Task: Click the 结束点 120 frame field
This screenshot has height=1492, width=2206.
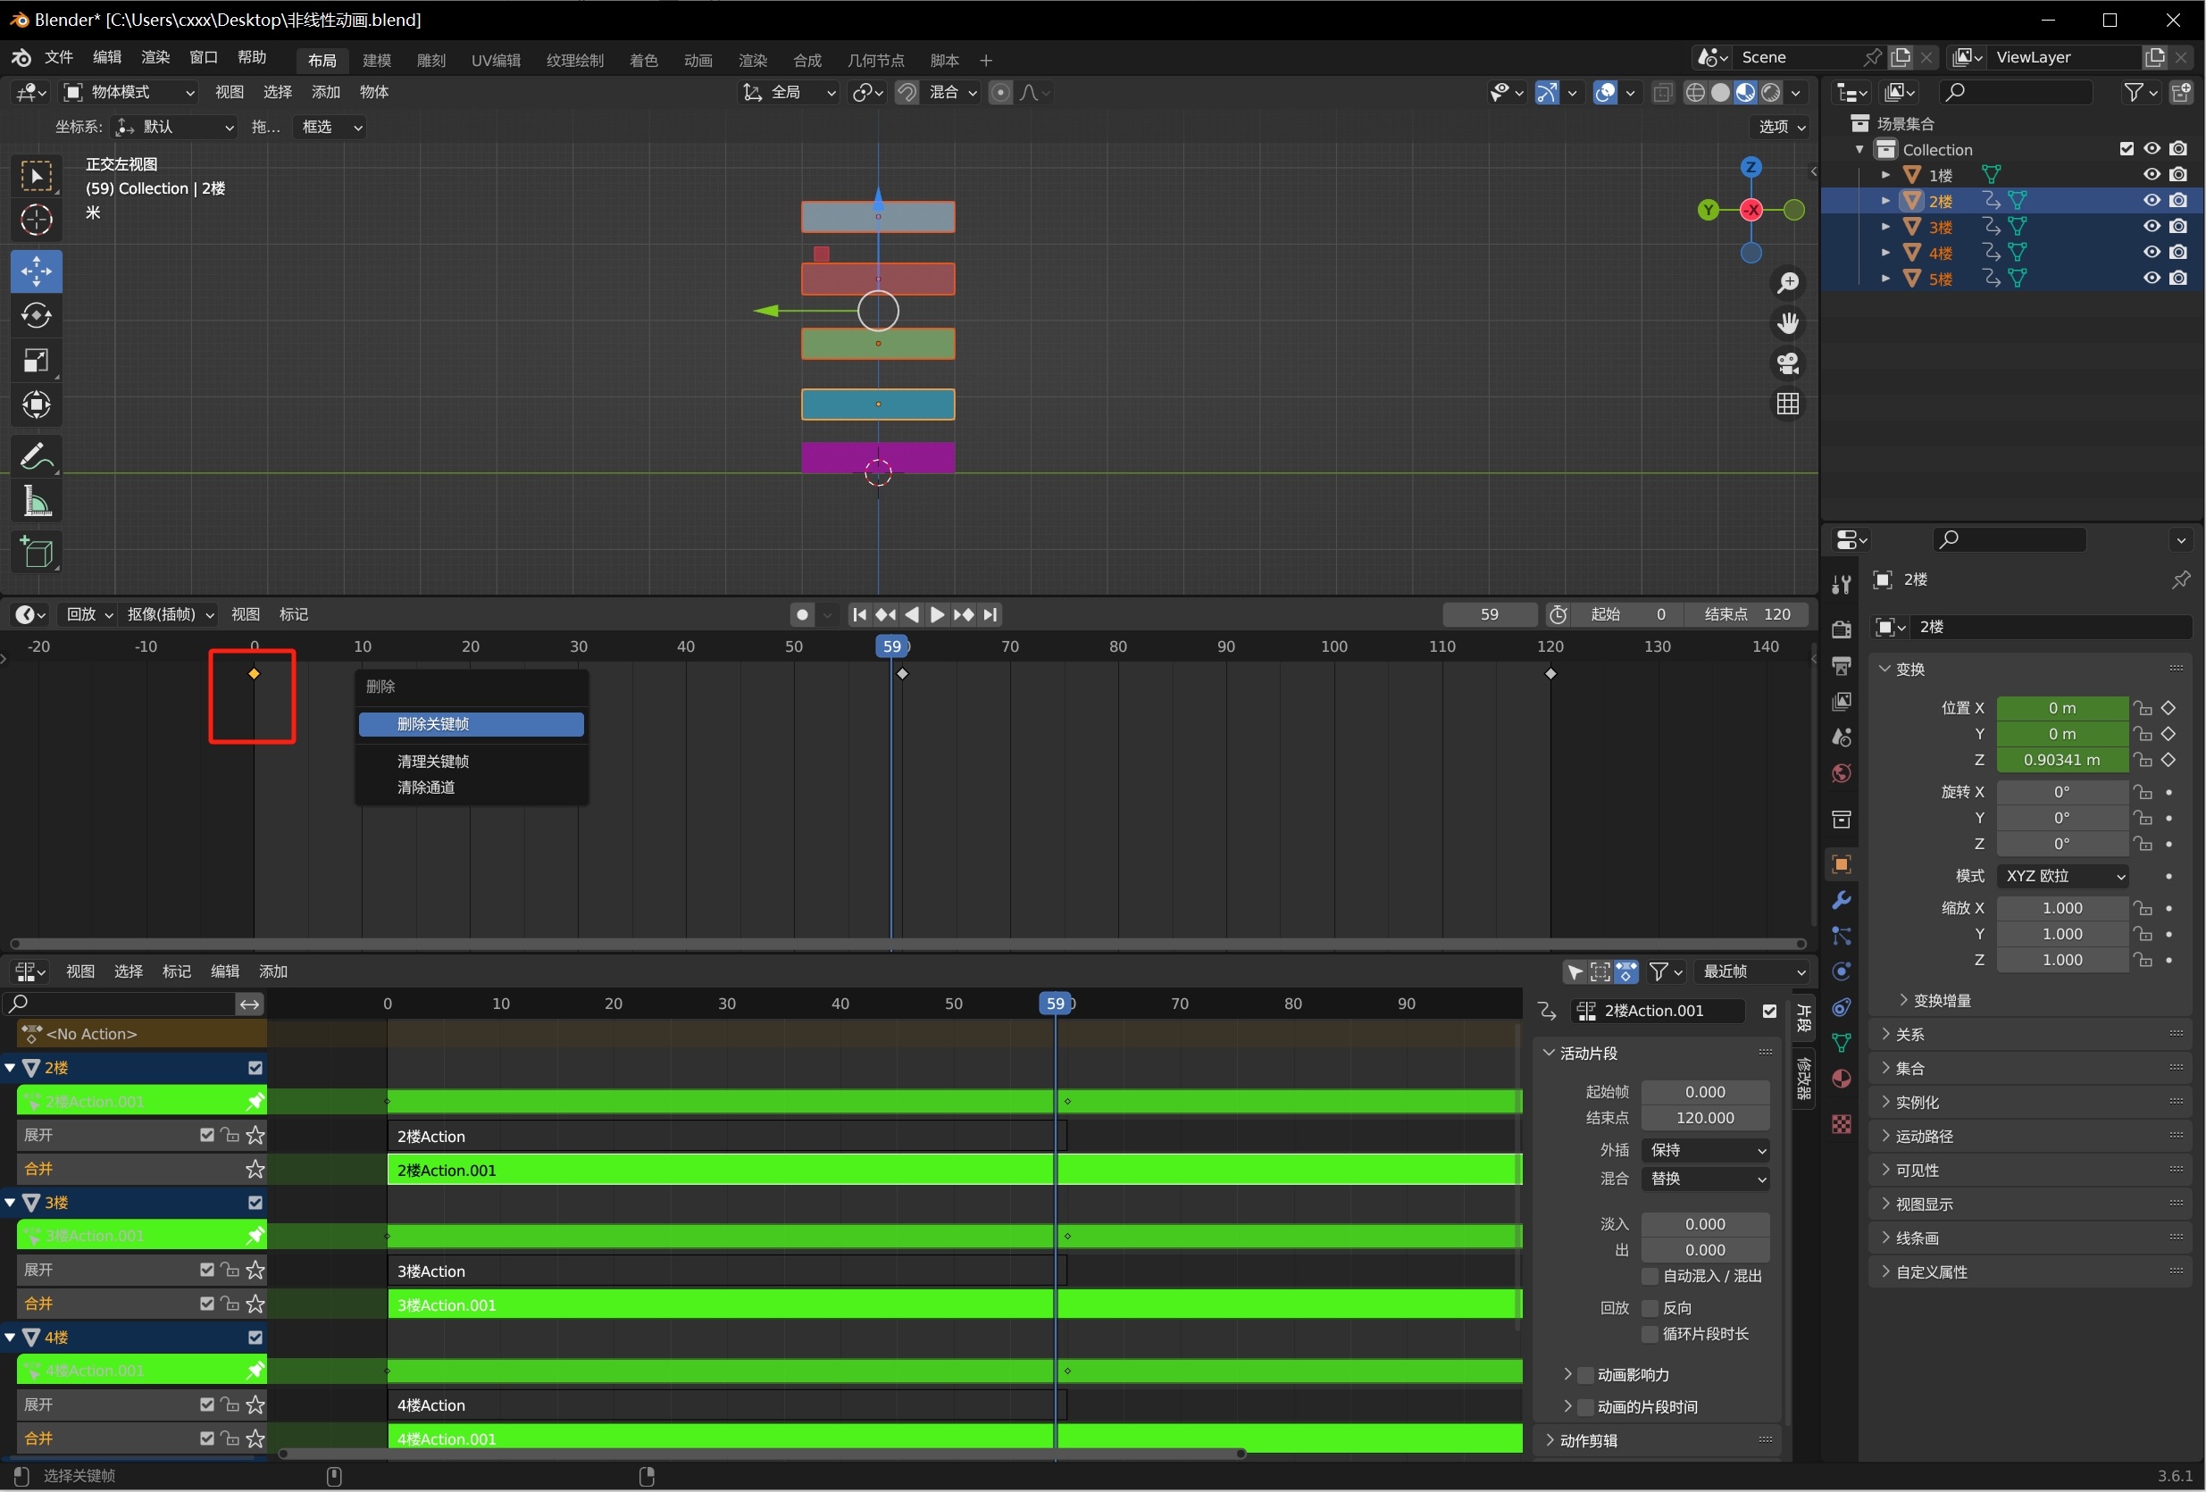Action: pos(1747,615)
